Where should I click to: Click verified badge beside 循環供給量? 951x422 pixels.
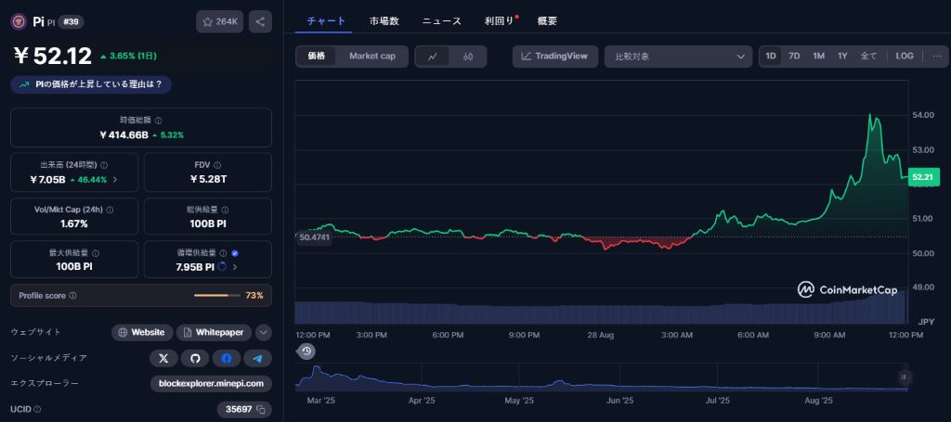tap(235, 254)
